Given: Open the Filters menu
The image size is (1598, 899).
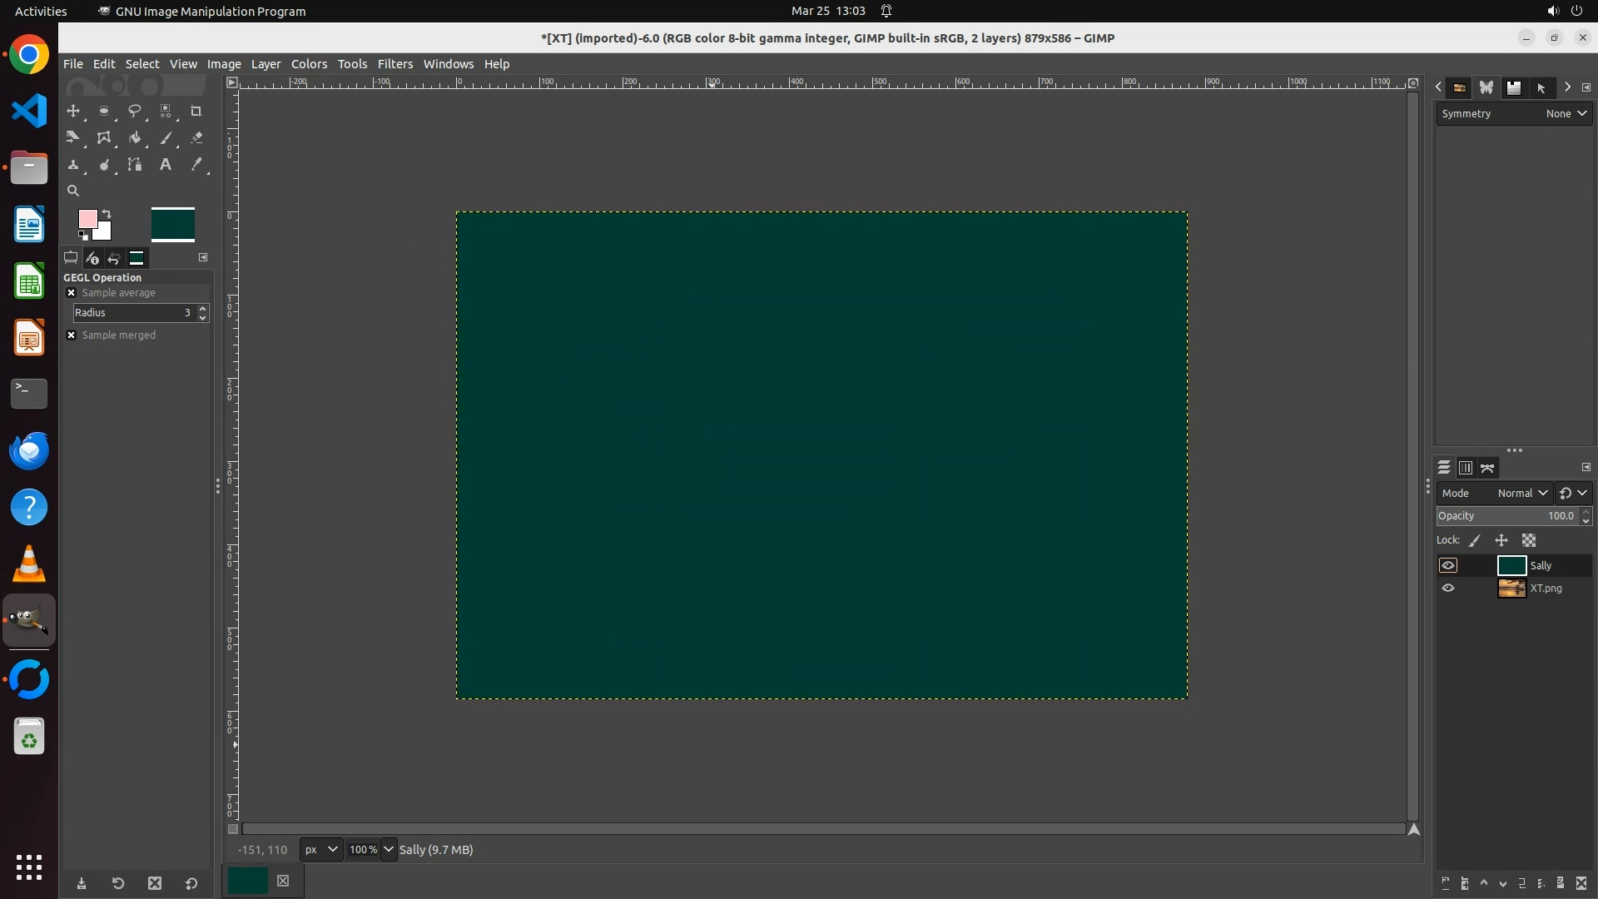Looking at the screenshot, I should (395, 64).
